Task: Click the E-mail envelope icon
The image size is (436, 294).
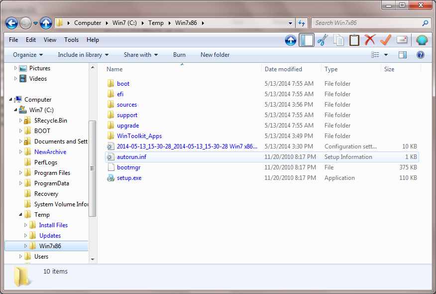Action: pyautogui.click(x=402, y=40)
